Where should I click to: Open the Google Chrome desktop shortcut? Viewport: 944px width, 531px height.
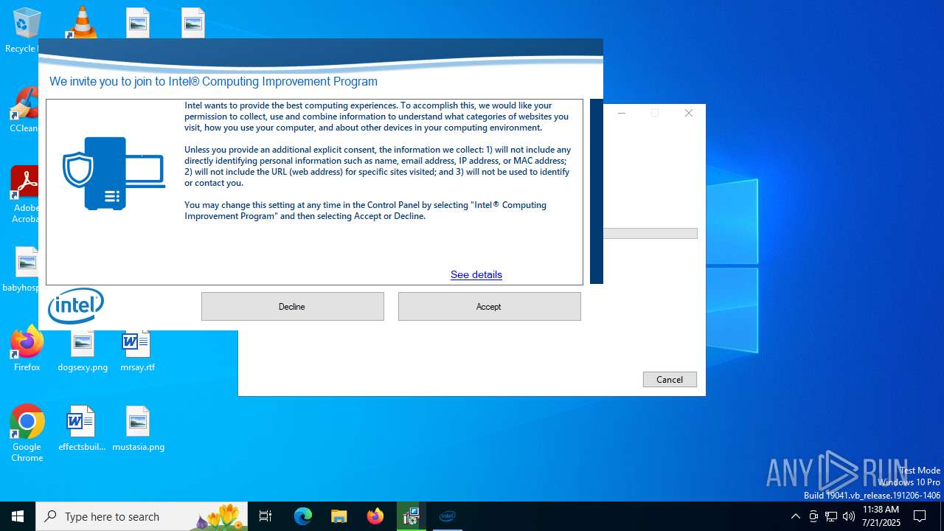pos(27,434)
